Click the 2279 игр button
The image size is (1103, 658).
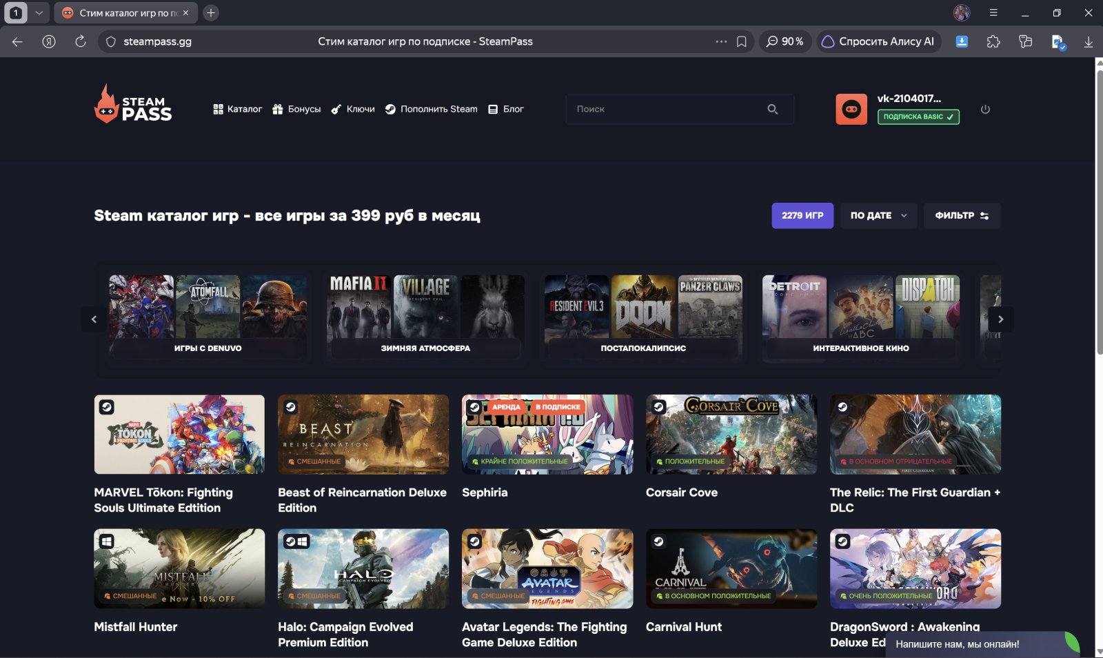click(x=802, y=215)
